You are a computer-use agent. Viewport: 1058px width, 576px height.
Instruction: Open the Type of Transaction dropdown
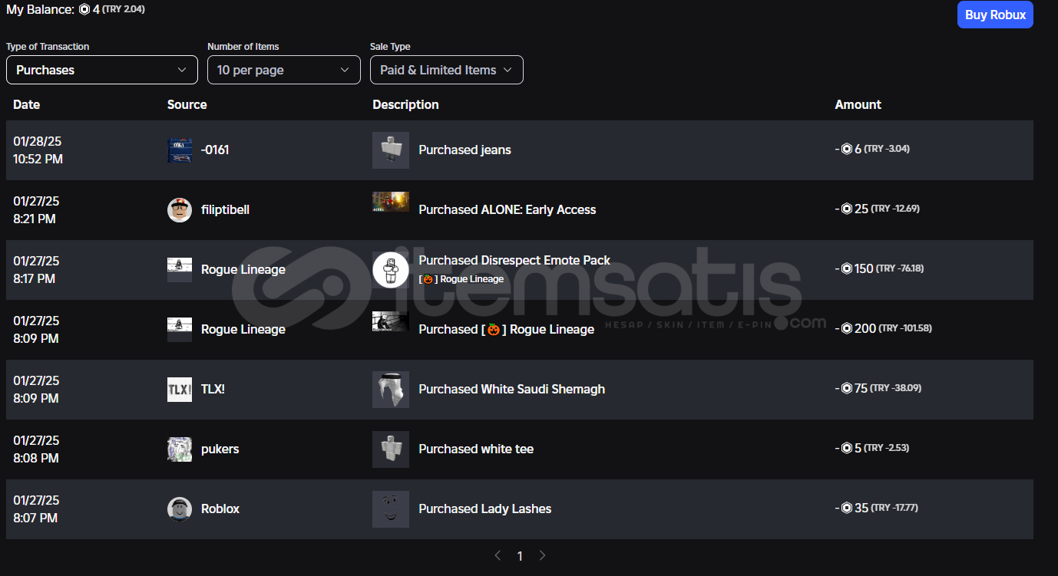101,70
